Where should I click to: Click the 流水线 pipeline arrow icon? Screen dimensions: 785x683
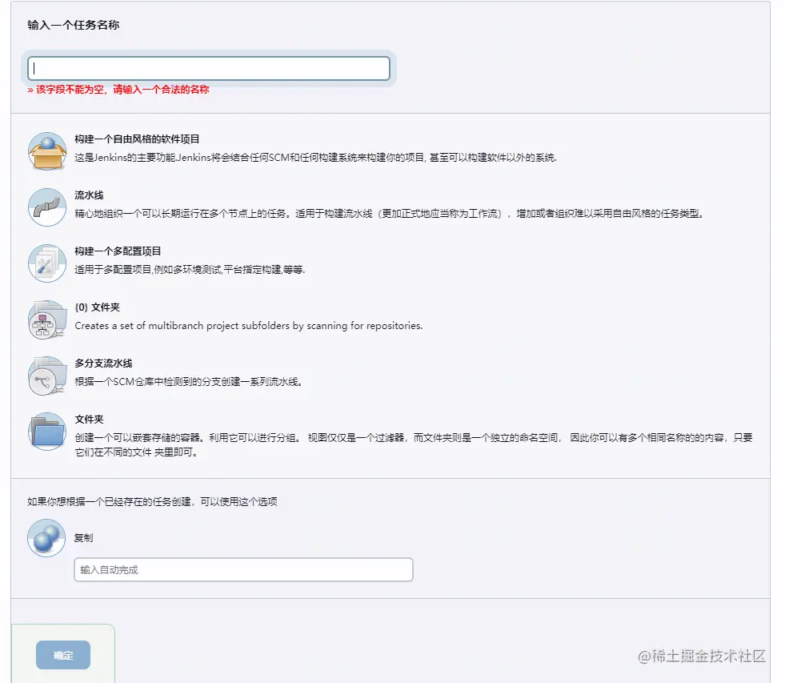click(46, 205)
